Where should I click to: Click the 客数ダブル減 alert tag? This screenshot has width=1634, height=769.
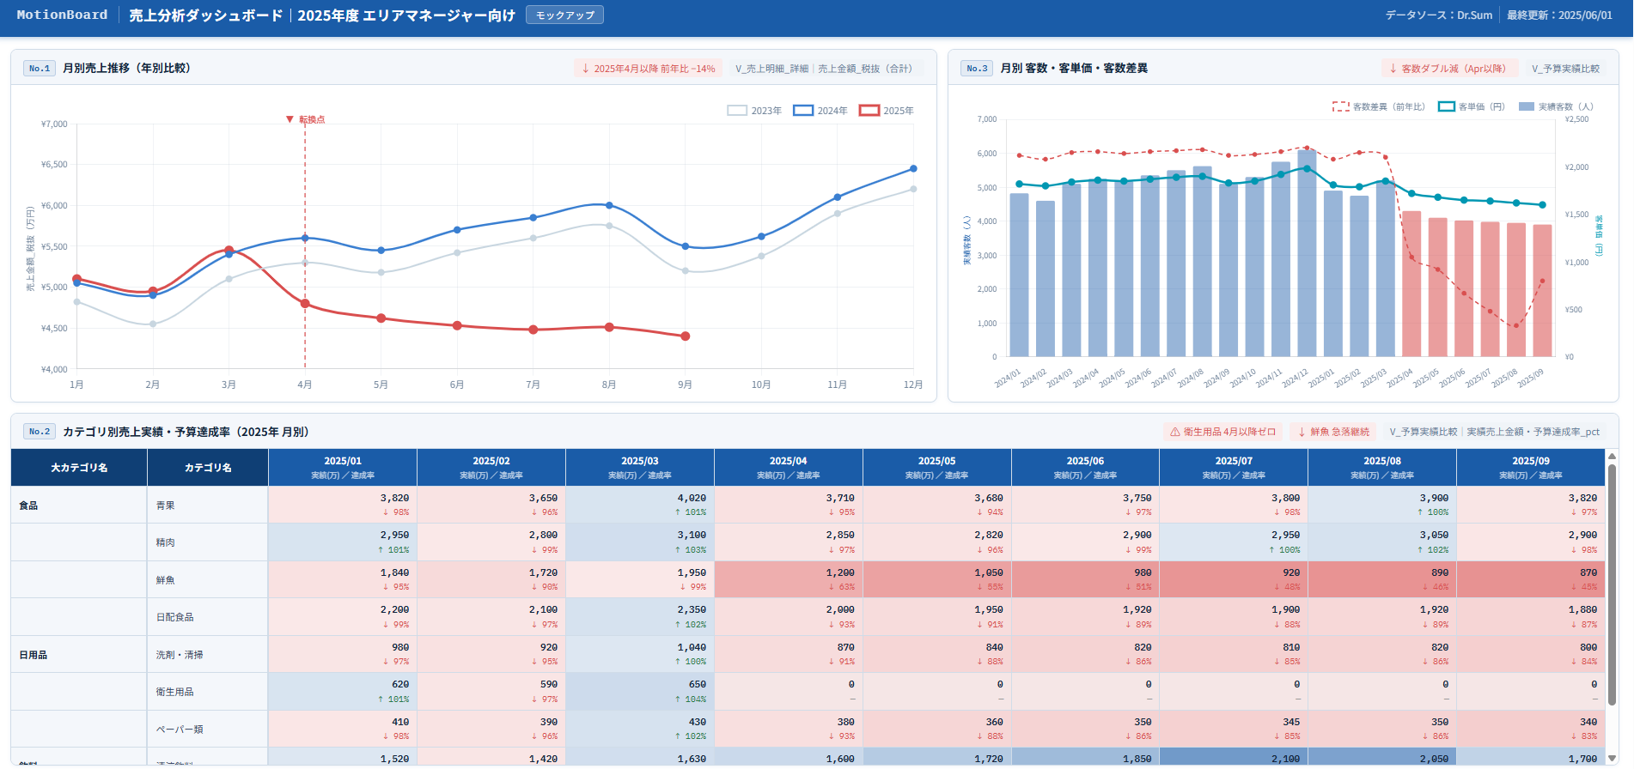[x=1447, y=69]
